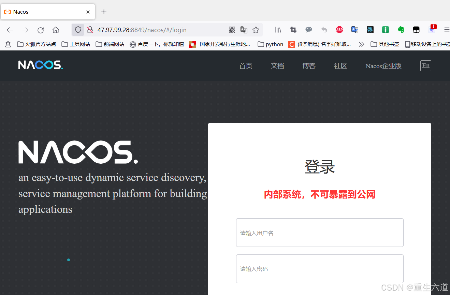Open the 火狐官方站点 bookmark folder
This screenshot has width=450, height=295.
point(37,44)
